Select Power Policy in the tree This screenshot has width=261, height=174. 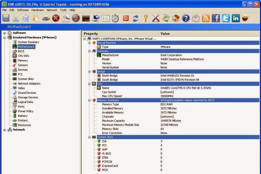point(25,111)
